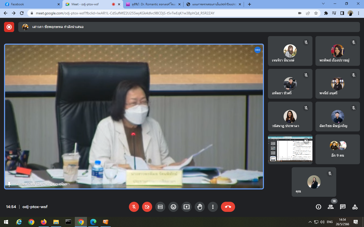Image resolution: width=364 pixels, height=227 pixels.
Task: Click the red recording indicator icon
Action: [x=9, y=27]
